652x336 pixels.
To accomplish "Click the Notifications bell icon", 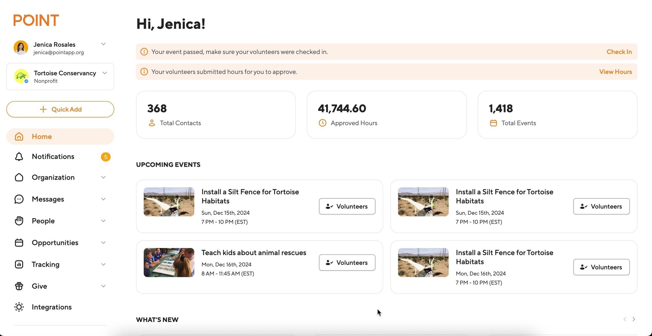I will click(19, 157).
